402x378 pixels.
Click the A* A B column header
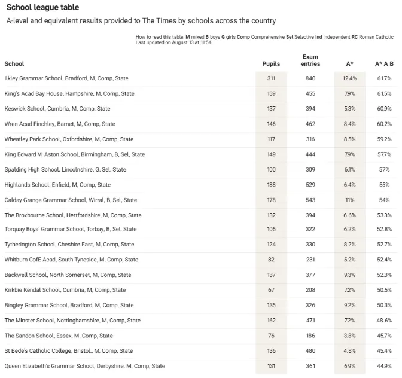click(x=384, y=63)
